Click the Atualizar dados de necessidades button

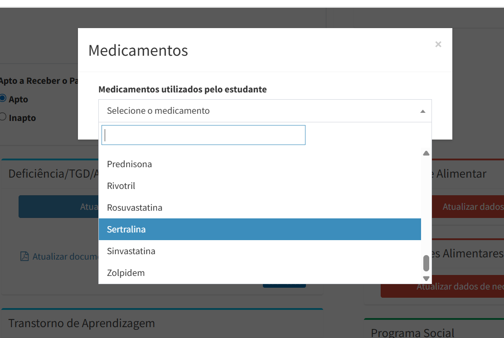pyautogui.click(x=442, y=286)
